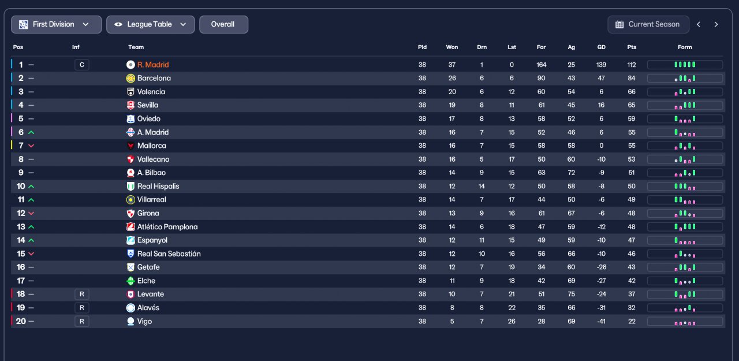Open the Current Season selector
The image size is (739, 361).
point(648,24)
